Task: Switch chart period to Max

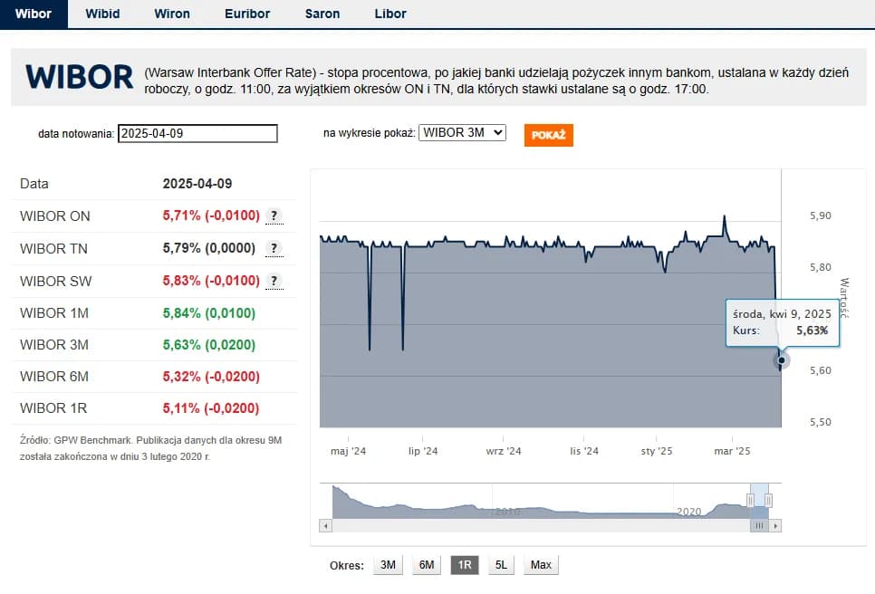Action: 541,565
